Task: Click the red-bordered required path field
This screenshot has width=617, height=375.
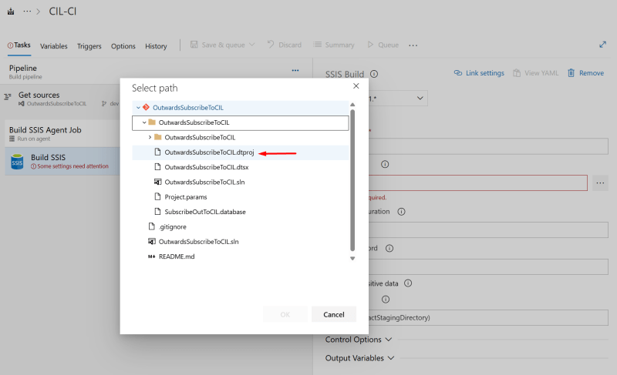Action: pos(478,183)
